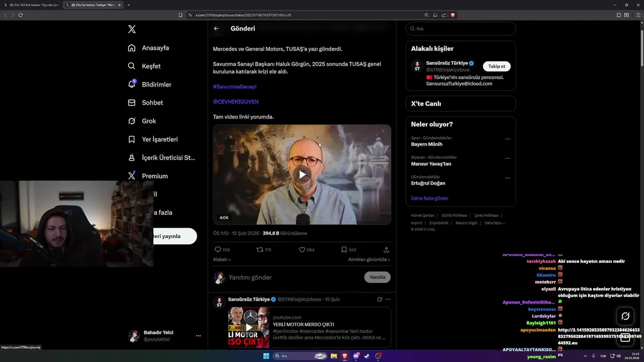This screenshot has height=362, width=644.
Task: Click the zoom icon in address bar
Action: 427,15
